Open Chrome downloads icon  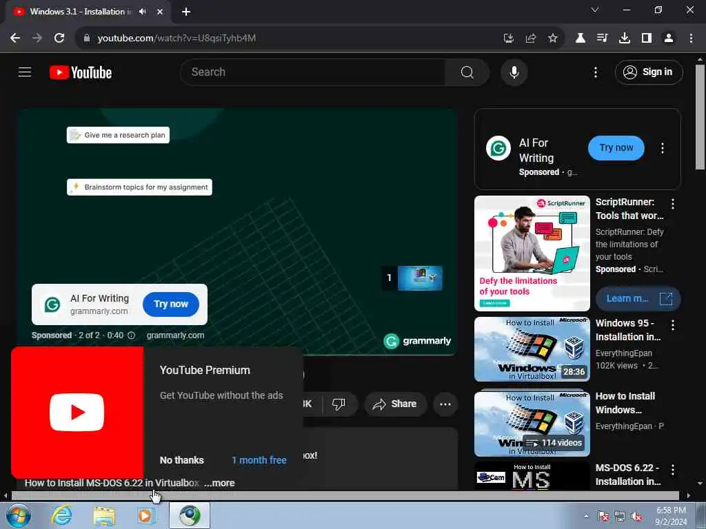pos(625,39)
